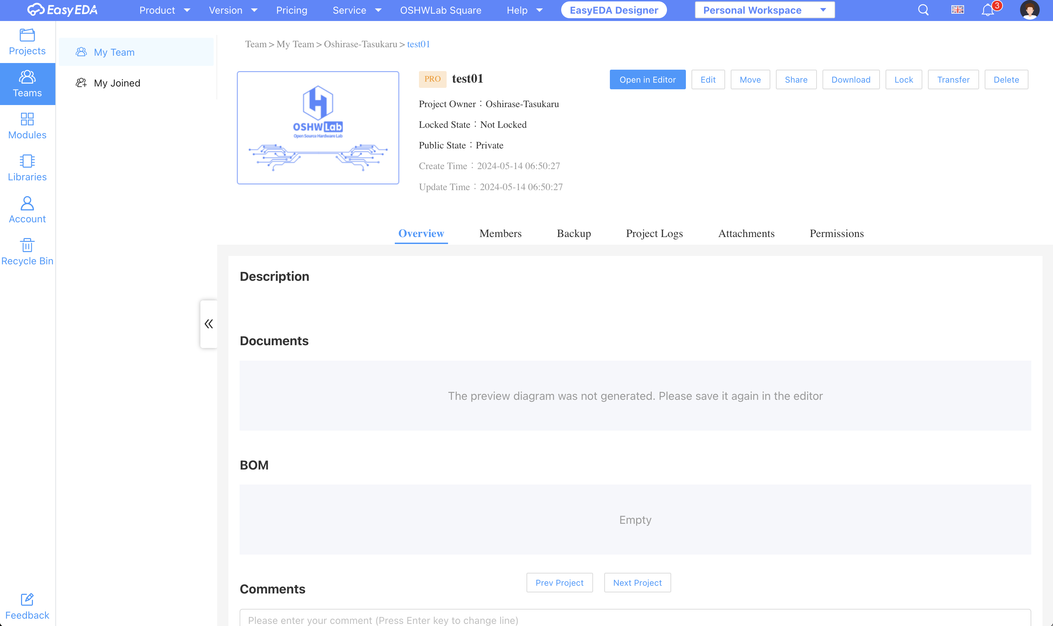
Task: Click the language flag icon
Action: [x=957, y=10]
